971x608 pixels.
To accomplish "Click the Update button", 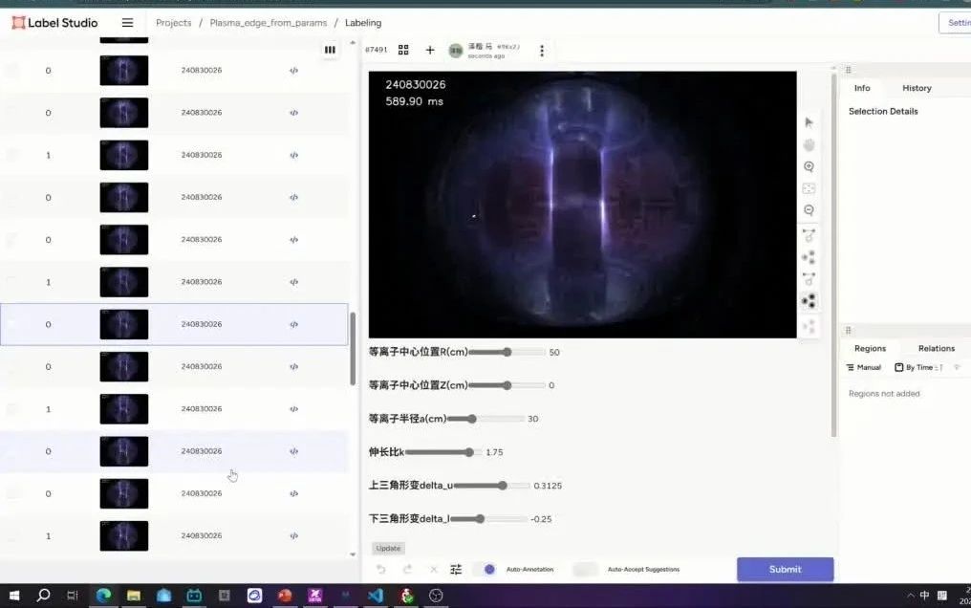I will click(x=388, y=549).
